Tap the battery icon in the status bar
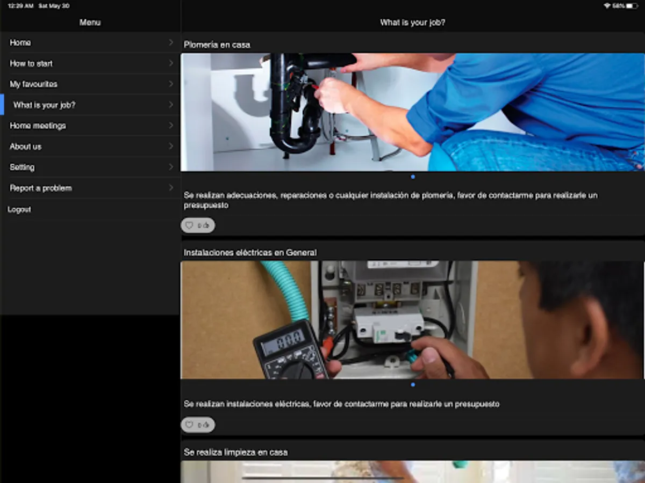Image resolution: width=645 pixels, height=483 pixels. (632, 5)
